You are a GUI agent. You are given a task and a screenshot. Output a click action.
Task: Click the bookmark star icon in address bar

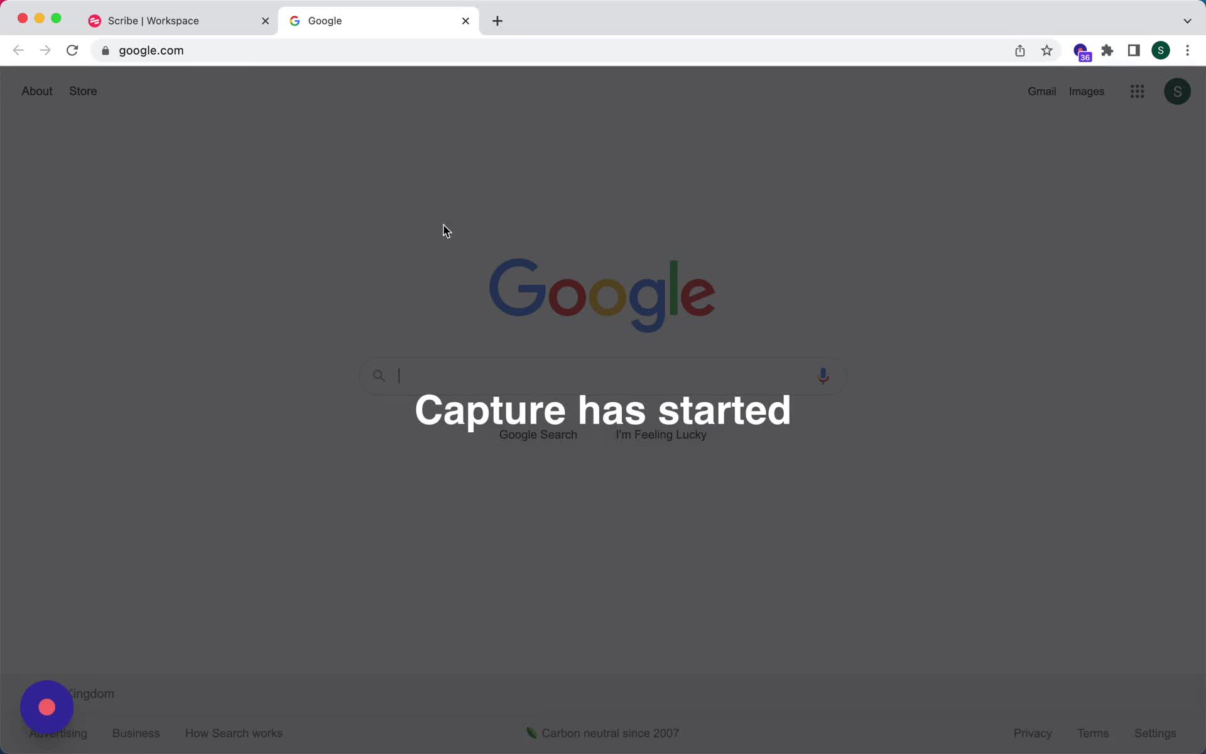pos(1047,50)
